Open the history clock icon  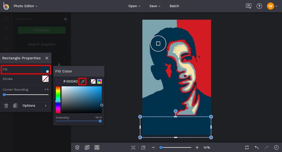click(276, 148)
